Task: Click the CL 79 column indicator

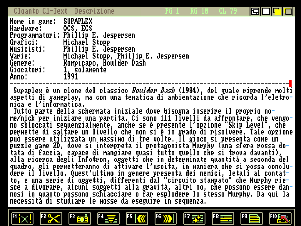Action: 228,11
